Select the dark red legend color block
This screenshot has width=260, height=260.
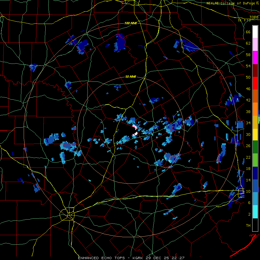pos(255,70)
